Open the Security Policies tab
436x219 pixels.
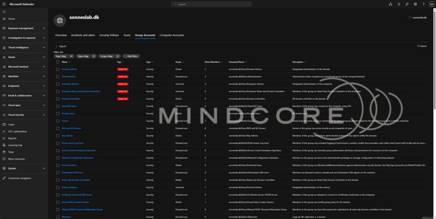click(x=109, y=35)
